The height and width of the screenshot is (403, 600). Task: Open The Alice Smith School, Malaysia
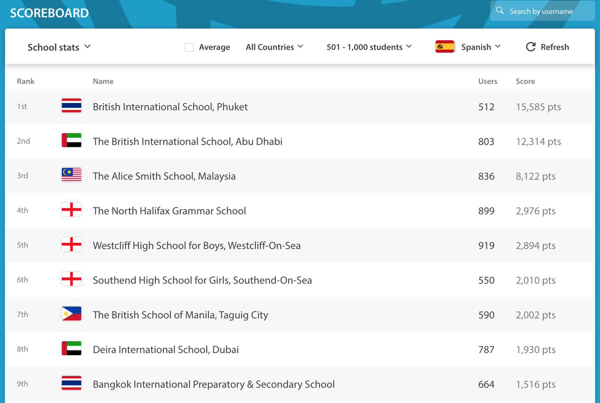point(164,176)
